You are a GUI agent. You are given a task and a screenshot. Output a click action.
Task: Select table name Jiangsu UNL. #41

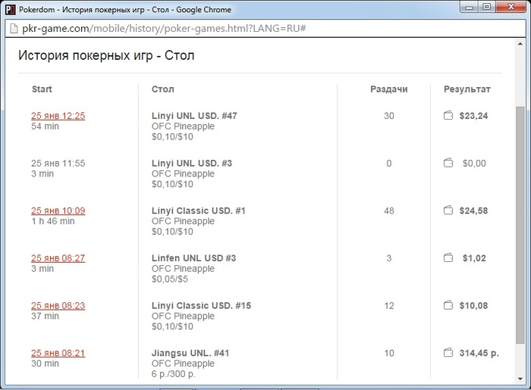coord(190,353)
